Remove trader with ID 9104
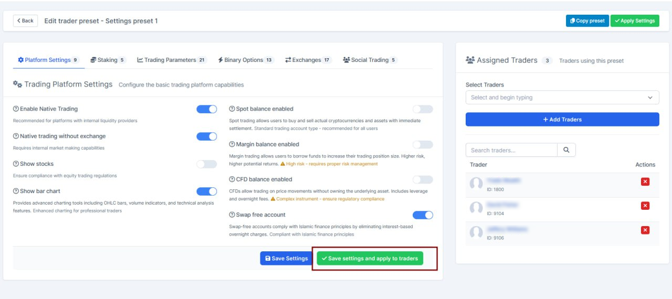 (645, 206)
